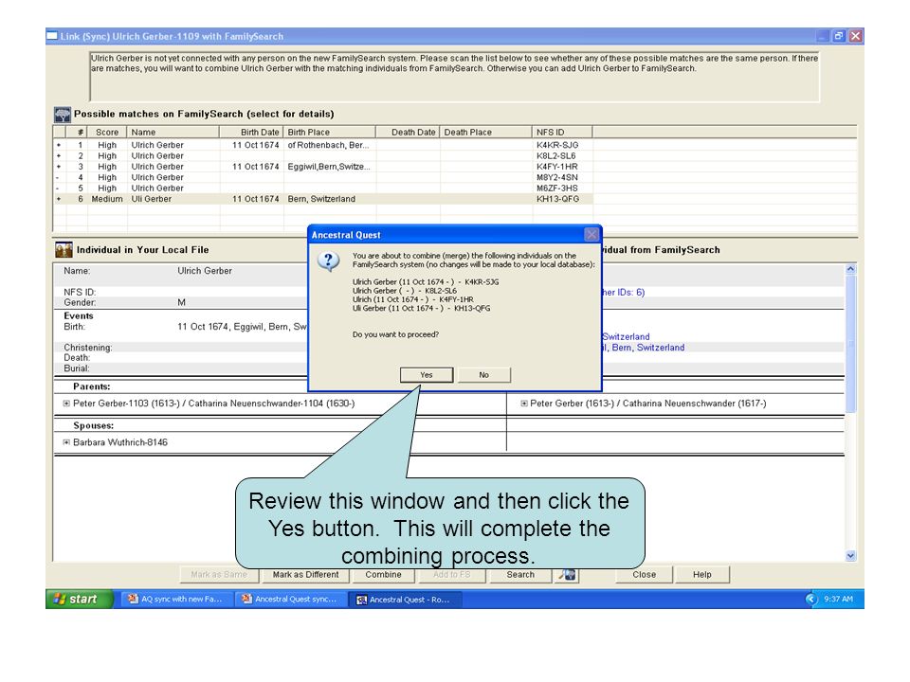Viewport: 910px width, 682px height.
Task: Click the plus marker on match row 1
Action: click(59, 145)
